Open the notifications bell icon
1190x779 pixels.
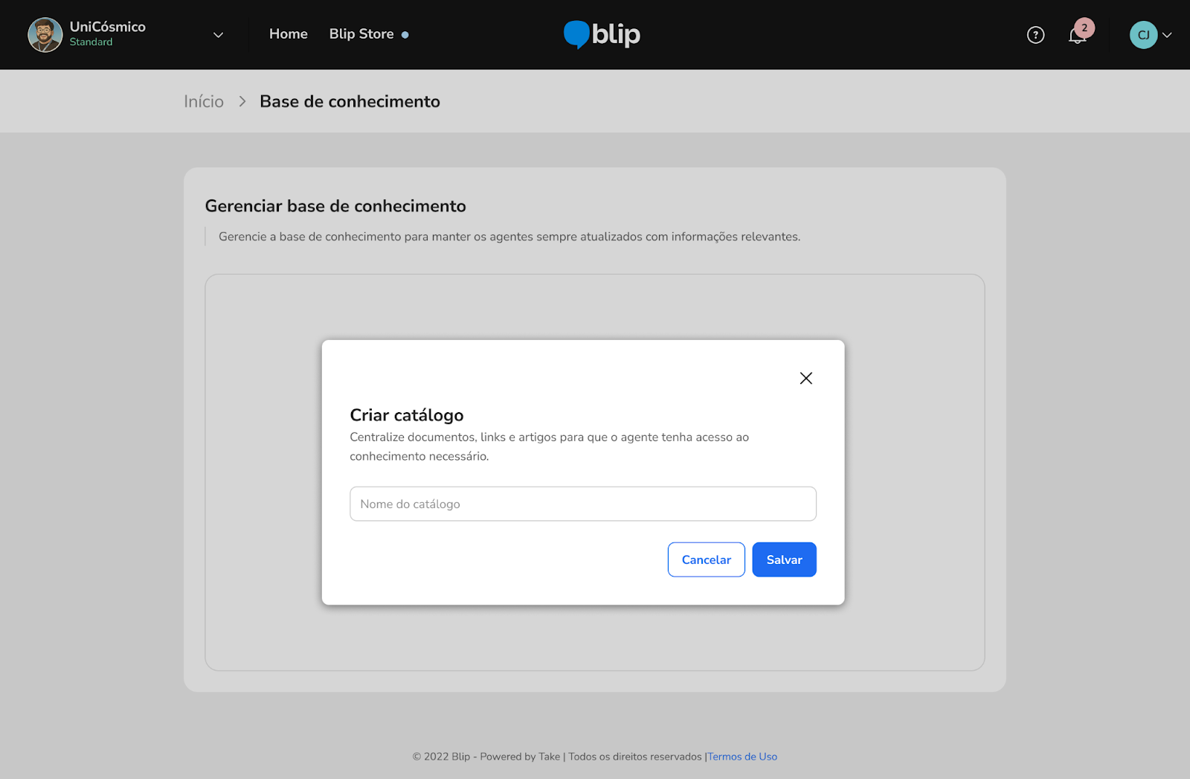1076,36
